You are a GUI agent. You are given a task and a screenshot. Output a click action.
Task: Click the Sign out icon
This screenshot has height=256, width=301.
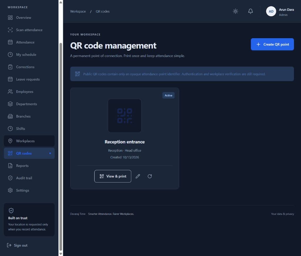point(9,245)
